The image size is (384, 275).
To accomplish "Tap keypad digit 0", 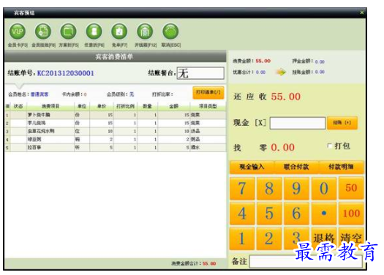I will 324,188.
